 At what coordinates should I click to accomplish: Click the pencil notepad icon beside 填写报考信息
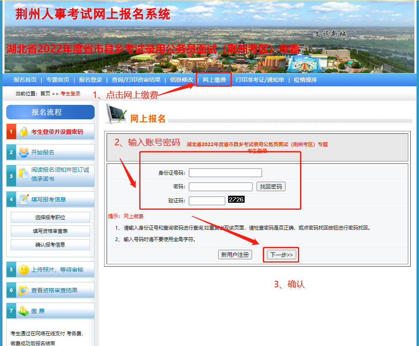pos(24,199)
